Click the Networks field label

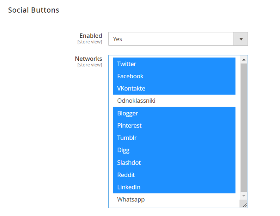point(89,59)
